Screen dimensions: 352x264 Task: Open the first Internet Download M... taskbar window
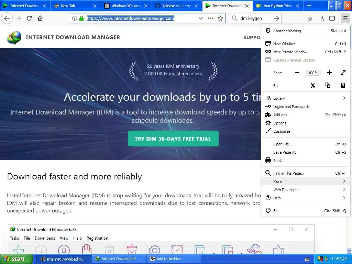coord(64,259)
